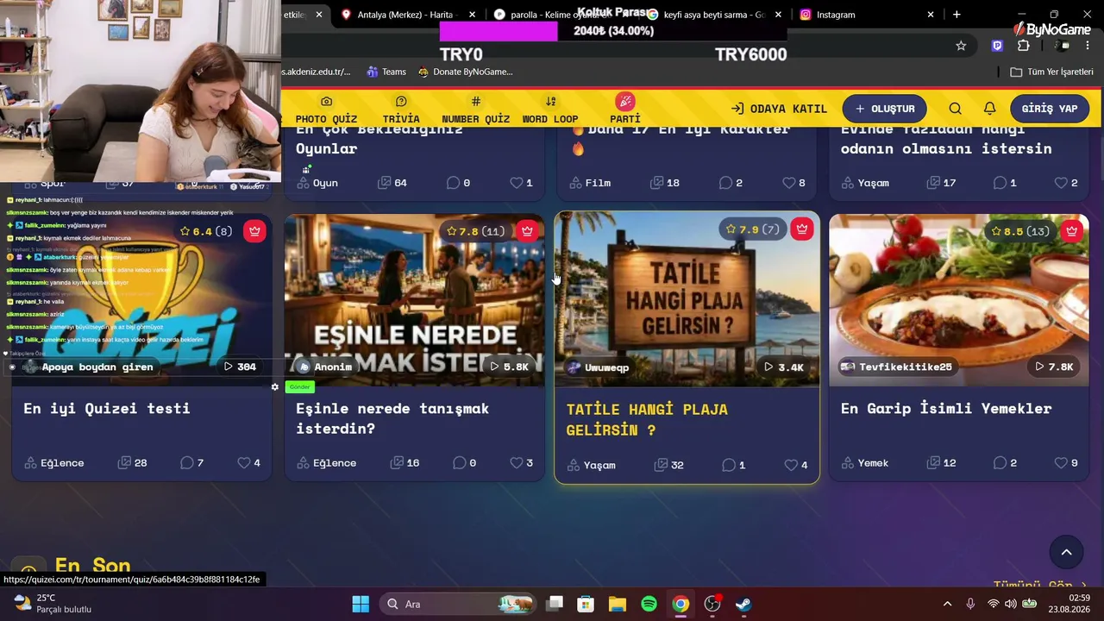Viewport: 1104px width, 621px height.
Task: Open the Trivia question-mark category
Action: point(401,110)
